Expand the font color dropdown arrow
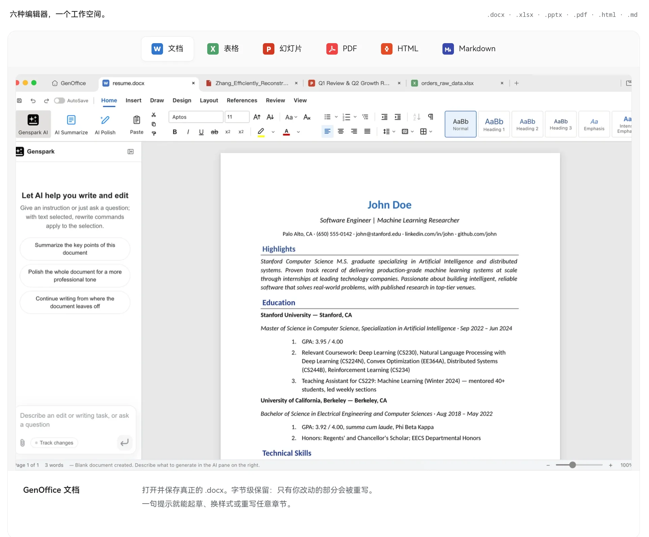 pyautogui.click(x=298, y=132)
